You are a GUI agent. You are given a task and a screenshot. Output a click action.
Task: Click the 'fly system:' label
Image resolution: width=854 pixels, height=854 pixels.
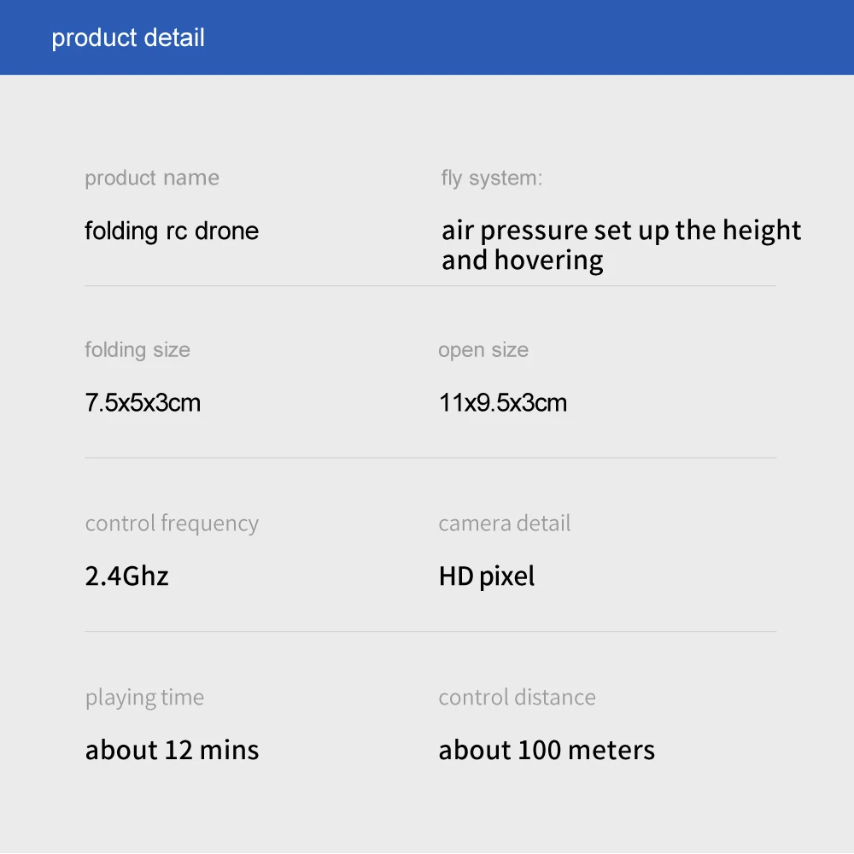pyautogui.click(x=491, y=178)
